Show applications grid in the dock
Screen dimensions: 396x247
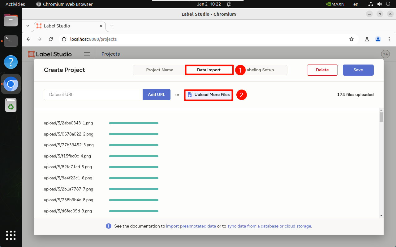pyautogui.click(x=11, y=235)
